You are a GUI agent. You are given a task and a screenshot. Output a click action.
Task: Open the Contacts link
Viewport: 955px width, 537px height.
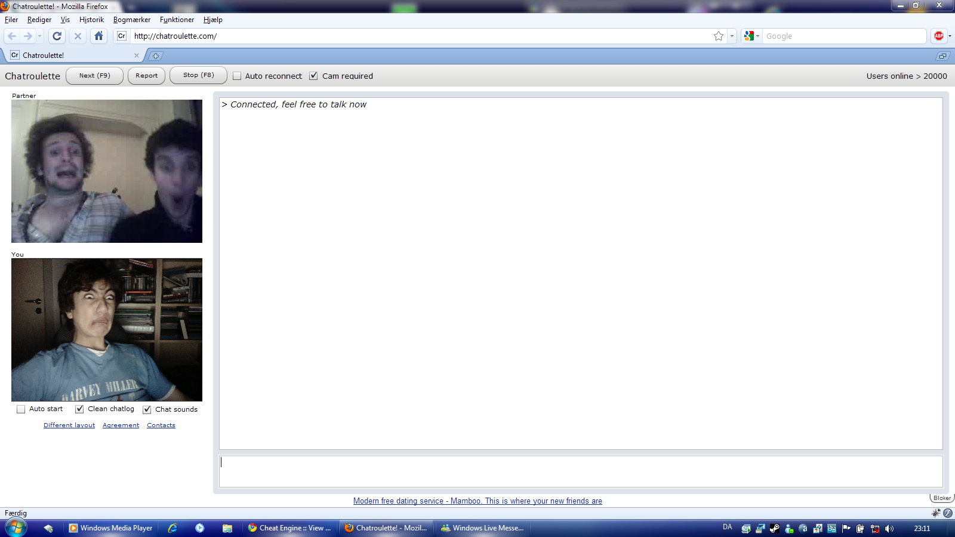pos(161,425)
